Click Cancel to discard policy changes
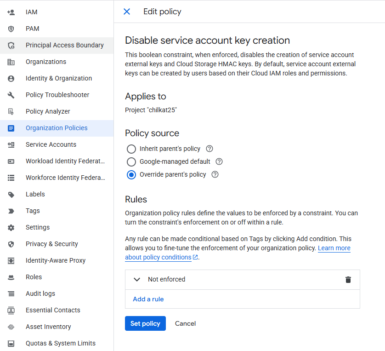385x351 pixels. pos(185,323)
